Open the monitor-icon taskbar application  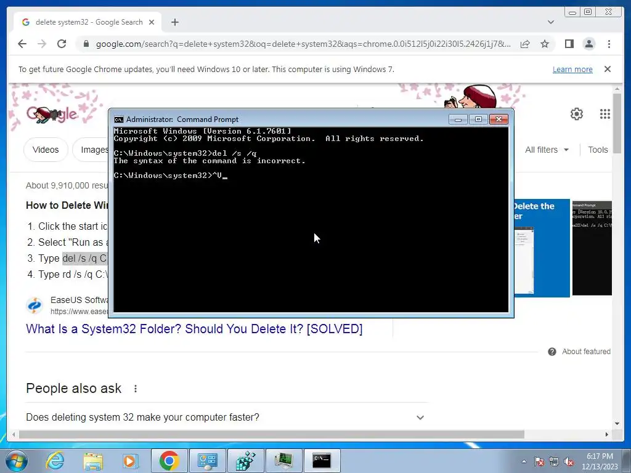click(283, 461)
